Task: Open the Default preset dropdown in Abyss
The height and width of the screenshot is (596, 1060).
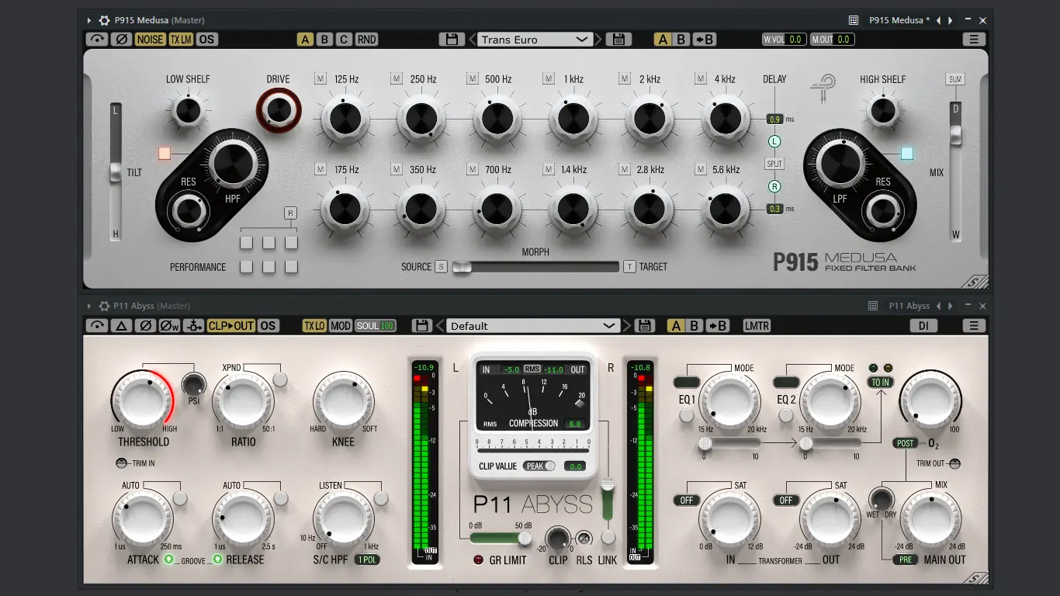Action: pyautogui.click(x=533, y=326)
